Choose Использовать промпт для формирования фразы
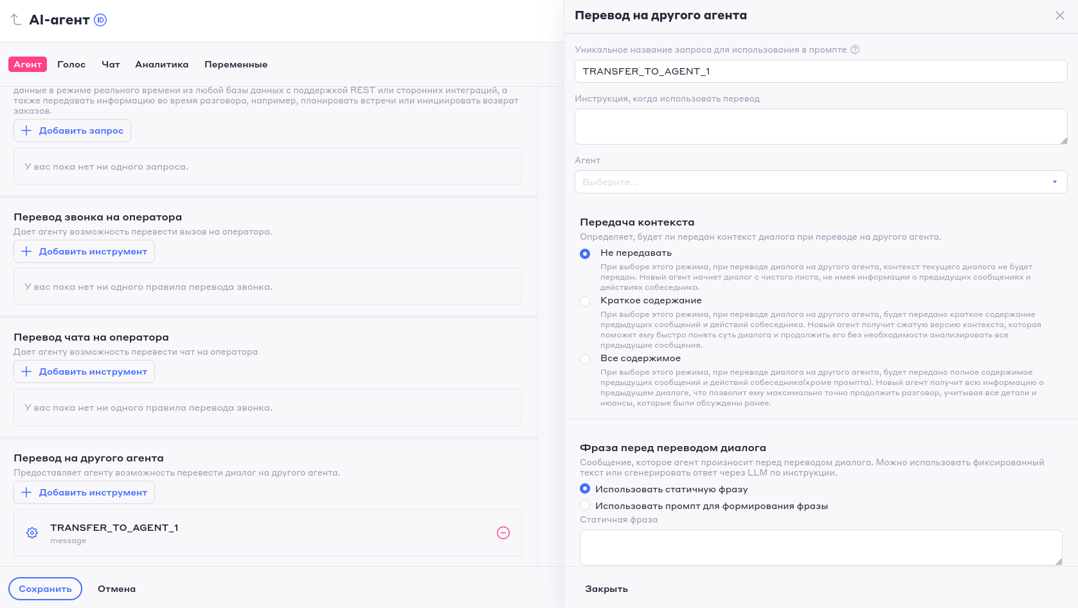Screen dimensions: 1078x608 (x=585, y=506)
